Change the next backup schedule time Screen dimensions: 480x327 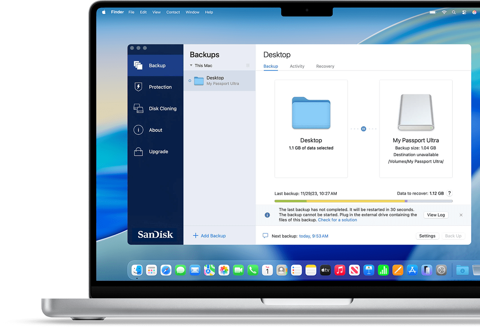click(313, 236)
